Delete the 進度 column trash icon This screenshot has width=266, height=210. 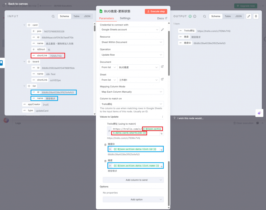coord(105,161)
